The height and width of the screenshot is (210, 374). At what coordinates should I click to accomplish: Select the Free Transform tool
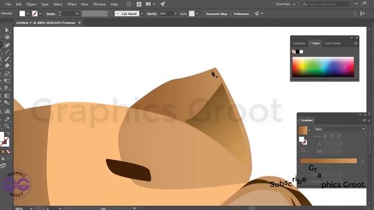pyautogui.click(x=7, y=80)
